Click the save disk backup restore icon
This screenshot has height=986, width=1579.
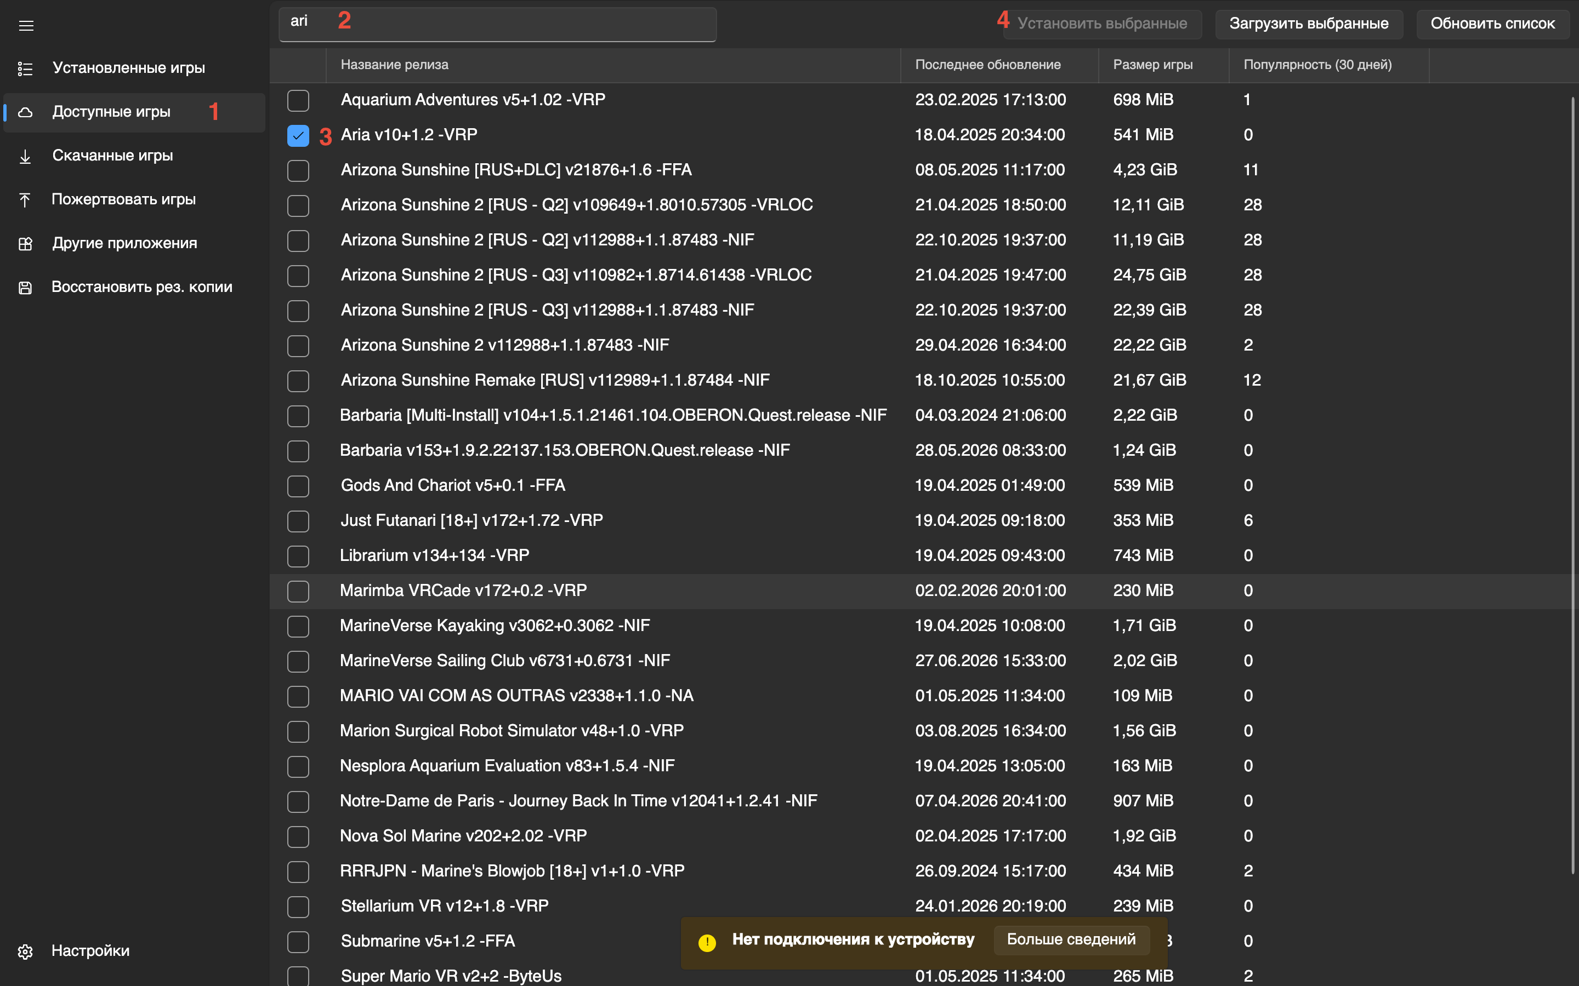tap(25, 288)
